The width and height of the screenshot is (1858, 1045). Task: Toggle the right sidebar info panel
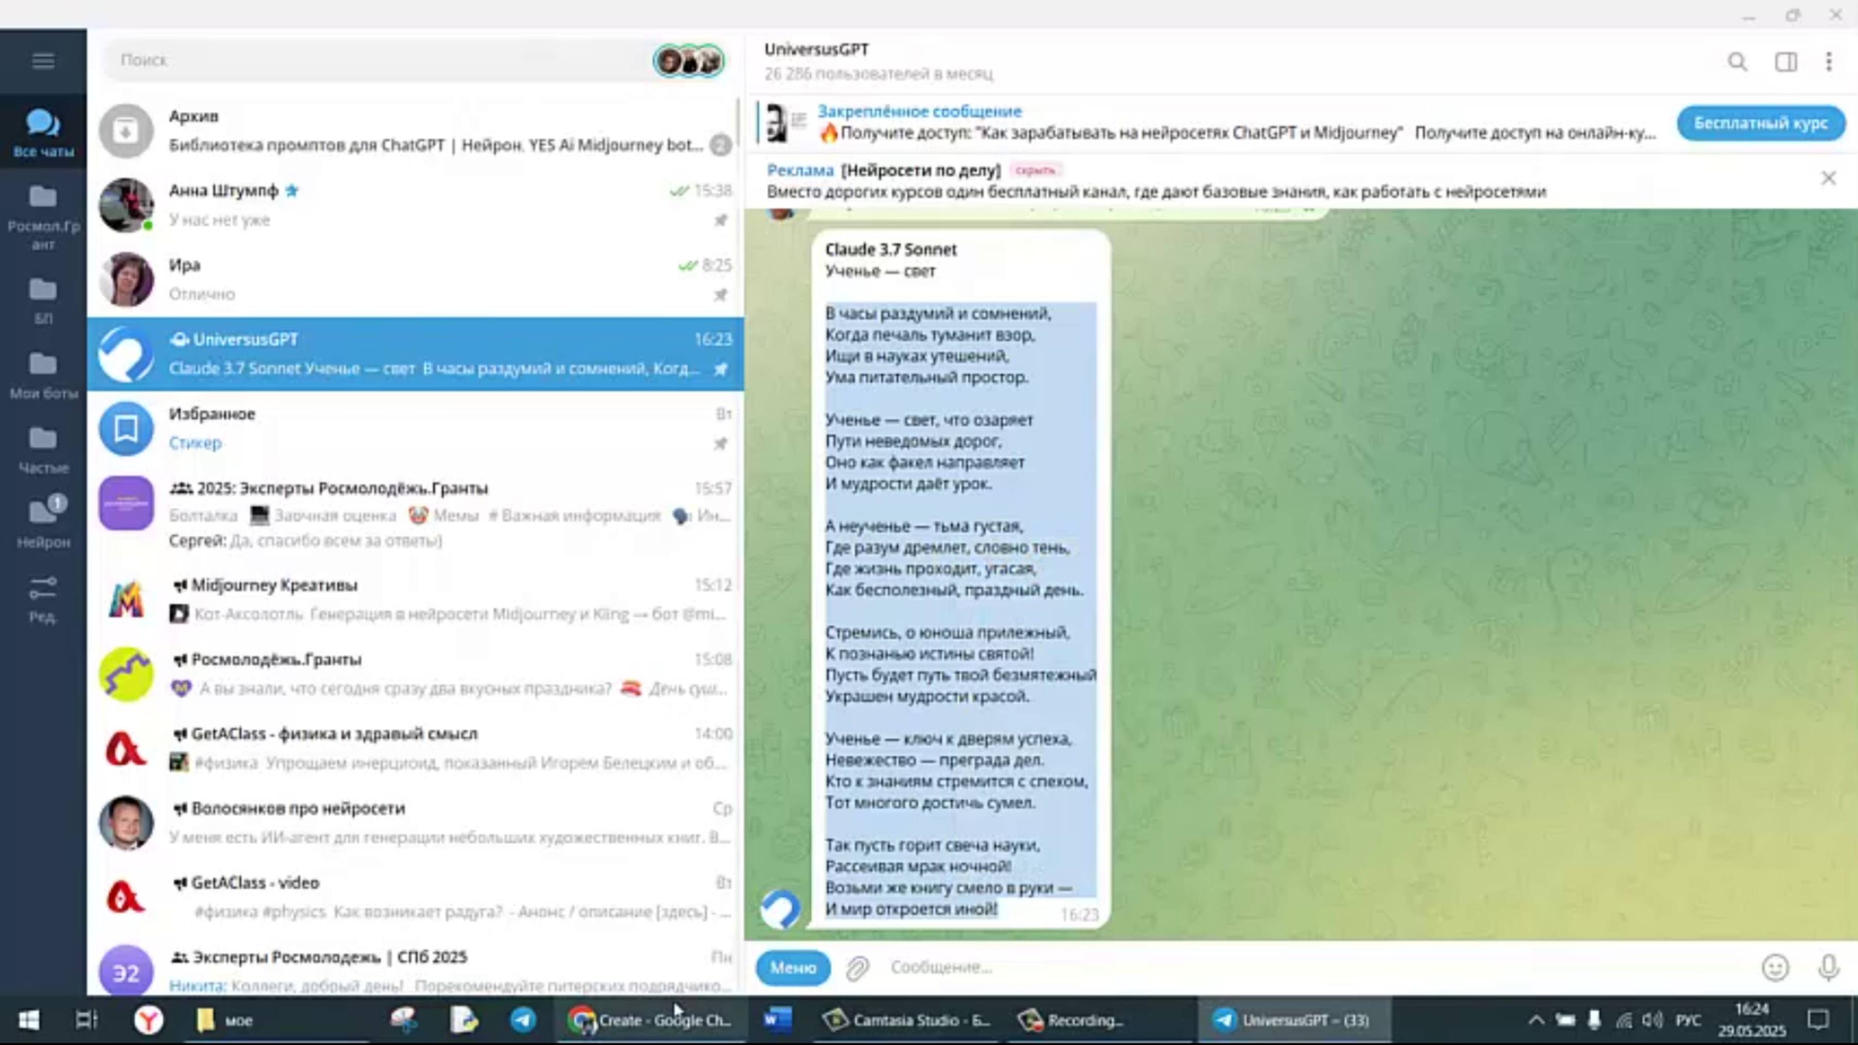pyautogui.click(x=1786, y=62)
